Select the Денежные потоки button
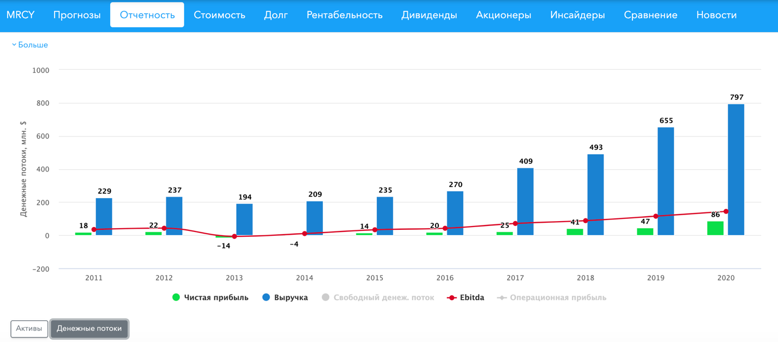This screenshot has height=342, width=778. pyautogui.click(x=89, y=328)
